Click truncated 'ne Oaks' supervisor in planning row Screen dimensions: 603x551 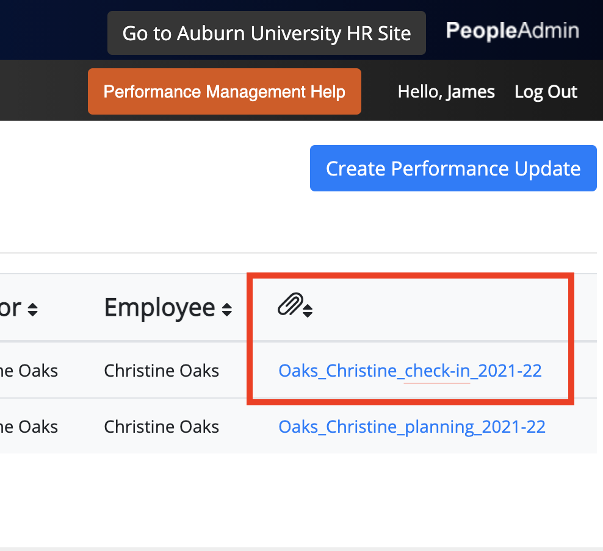pos(29,427)
